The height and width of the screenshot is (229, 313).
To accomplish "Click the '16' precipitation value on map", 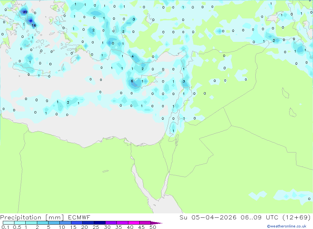I will (x=34, y=25).
